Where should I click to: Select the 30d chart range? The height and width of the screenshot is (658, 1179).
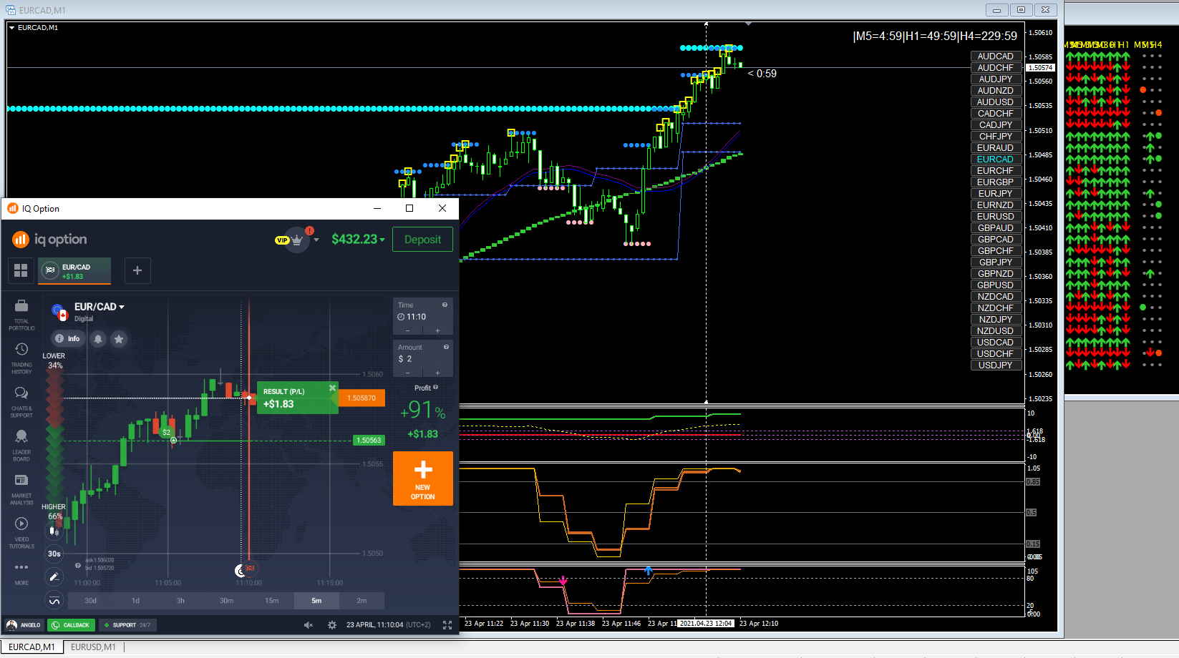[x=90, y=601]
